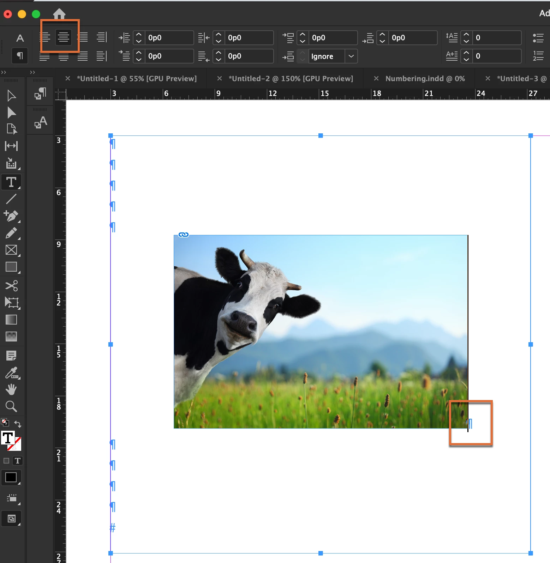
Task: Select the Gradient Feather tool
Action: click(11, 337)
